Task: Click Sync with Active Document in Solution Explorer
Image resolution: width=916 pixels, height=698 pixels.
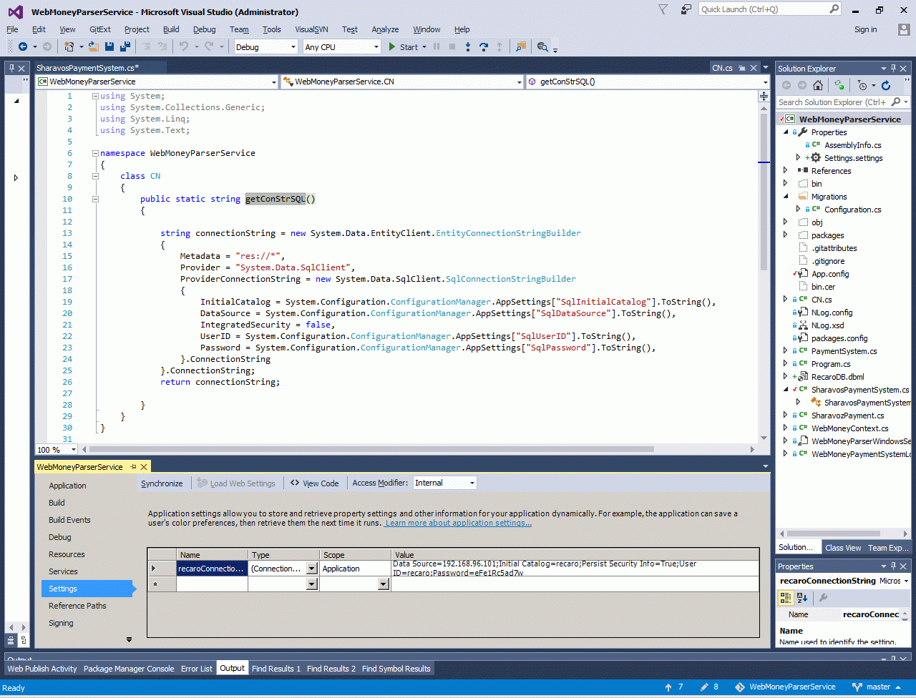Action: point(838,85)
